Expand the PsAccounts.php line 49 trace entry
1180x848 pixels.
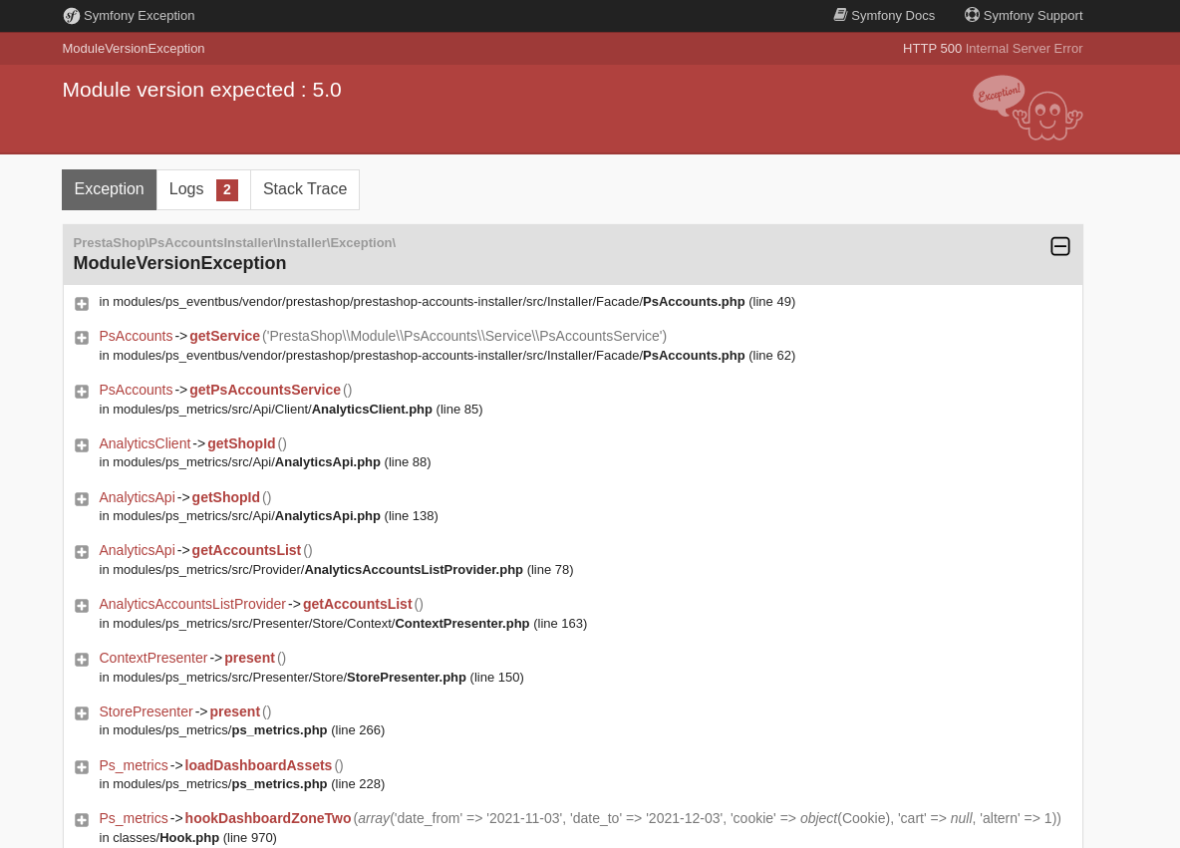point(82,303)
